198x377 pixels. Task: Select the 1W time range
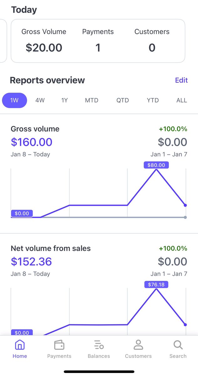click(14, 101)
